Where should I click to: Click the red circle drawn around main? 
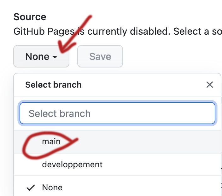coord(27,151)
